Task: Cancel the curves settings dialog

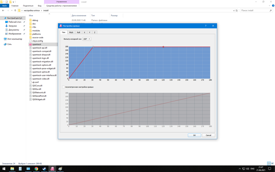Action: [208, 135]
